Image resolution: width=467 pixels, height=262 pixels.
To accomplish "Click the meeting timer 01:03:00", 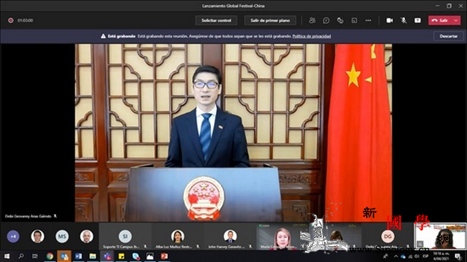I will pyautogui.click(x=25, y=20).
